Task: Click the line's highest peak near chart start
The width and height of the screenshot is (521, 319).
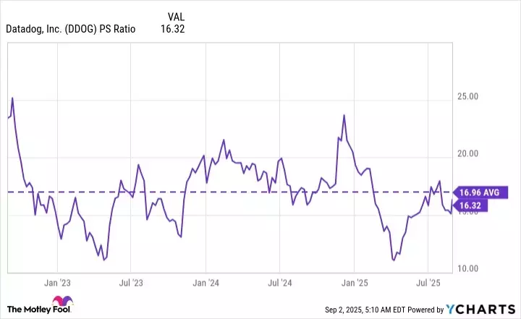Action: pyautogui.click(x=12, y=98)
